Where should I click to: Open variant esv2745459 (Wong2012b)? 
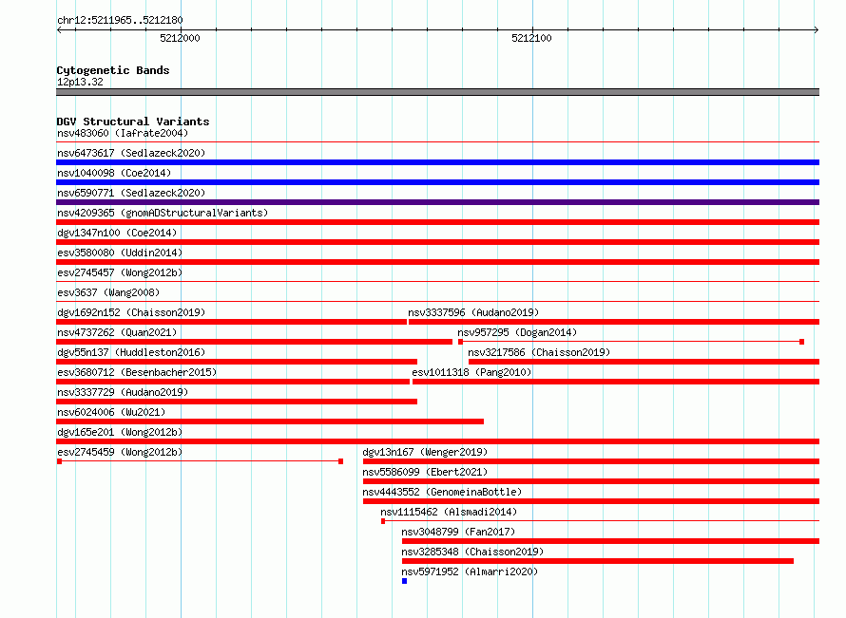(120, 452)
